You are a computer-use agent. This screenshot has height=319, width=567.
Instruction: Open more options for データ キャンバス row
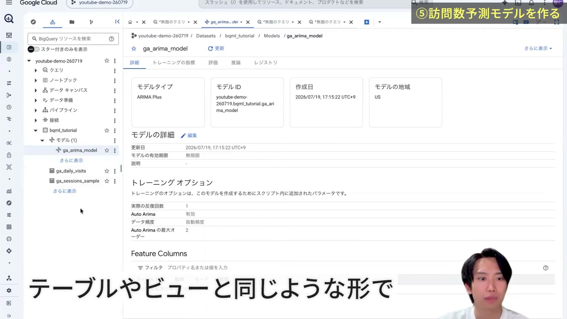pos(115,90)
